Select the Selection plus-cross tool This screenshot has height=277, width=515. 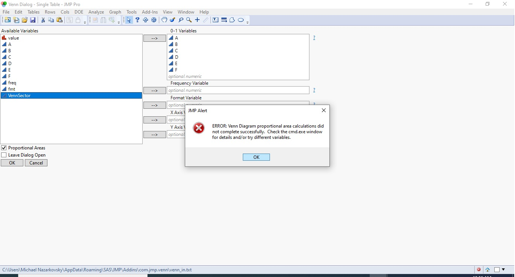click(x=146, y=20)
